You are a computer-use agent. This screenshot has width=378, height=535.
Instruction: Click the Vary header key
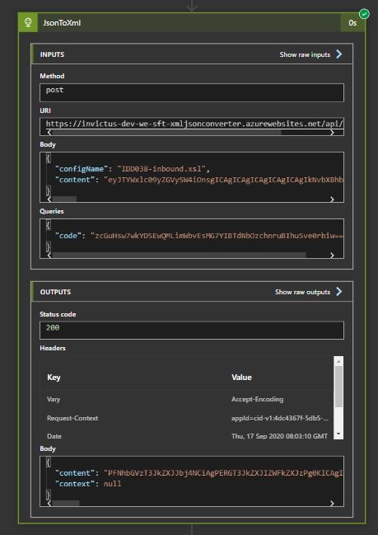[54, 399]
